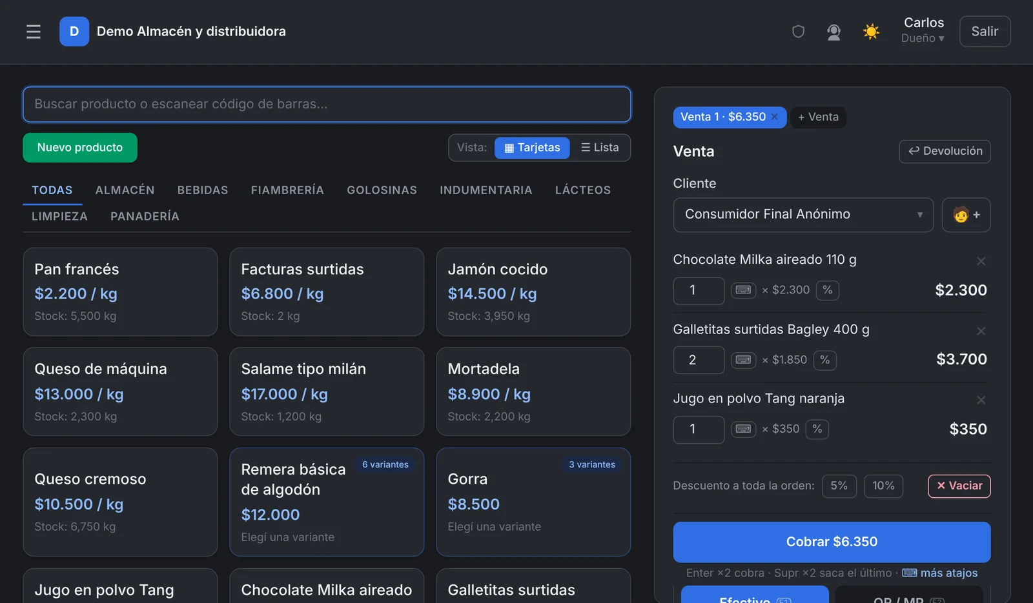
Task: Select the FIAMBRERÍA category tab
Action: pos(287,190)
